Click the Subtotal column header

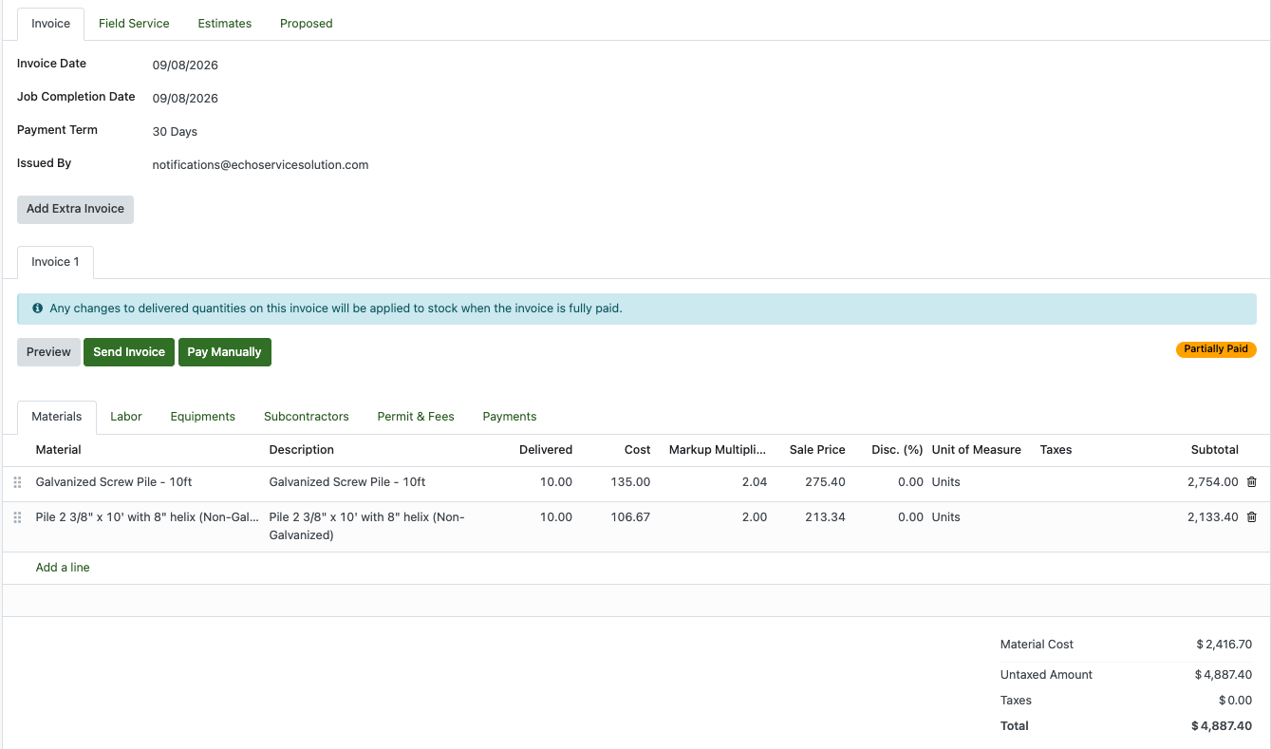(x=1215, y=450)
